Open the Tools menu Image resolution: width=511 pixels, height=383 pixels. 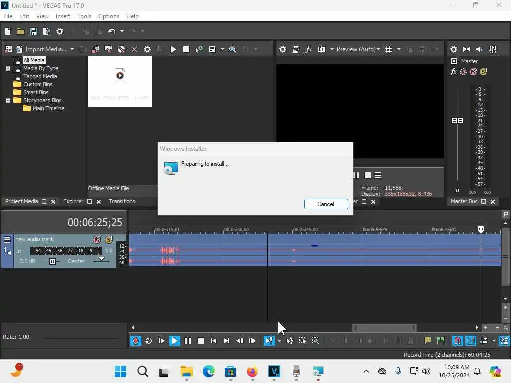[84, 16]
